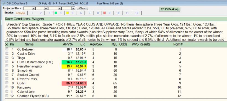
Task: Select the horse name Tiago
Action: coord(21,58)
